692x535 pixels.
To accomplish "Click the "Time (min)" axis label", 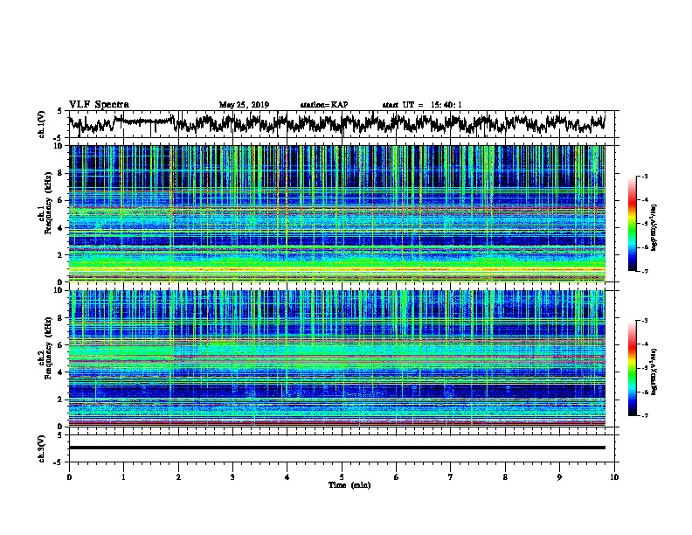I will click(x=349, y=485).
